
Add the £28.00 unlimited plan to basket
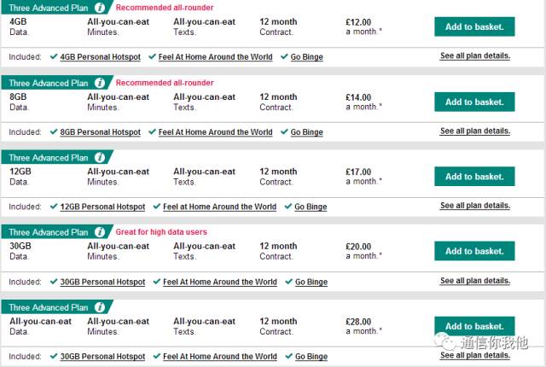[x=474, y=326]
